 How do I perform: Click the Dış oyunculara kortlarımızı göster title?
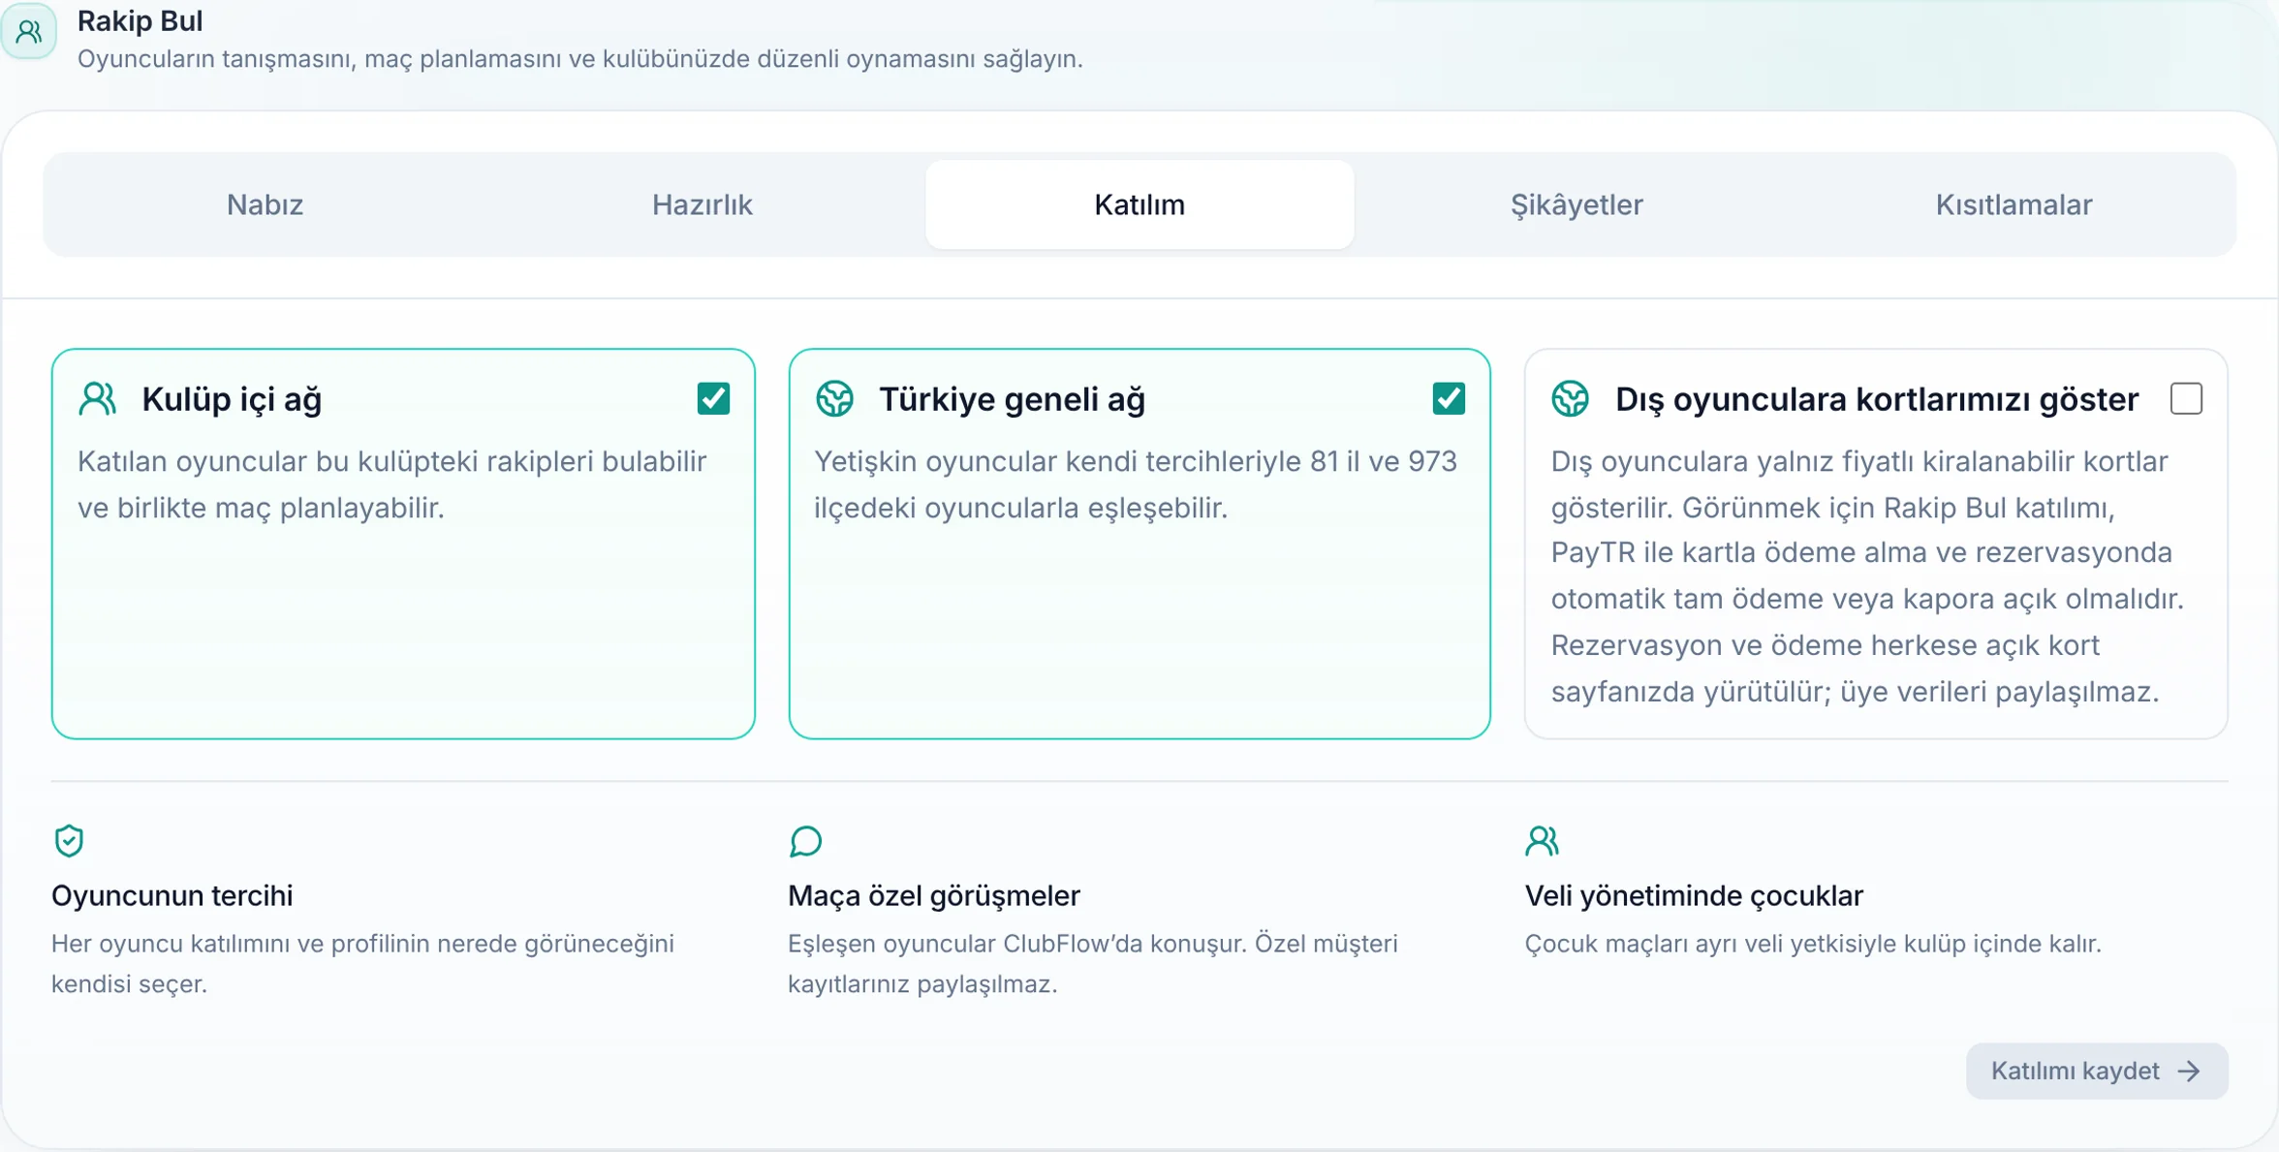tap(1877, 399)
